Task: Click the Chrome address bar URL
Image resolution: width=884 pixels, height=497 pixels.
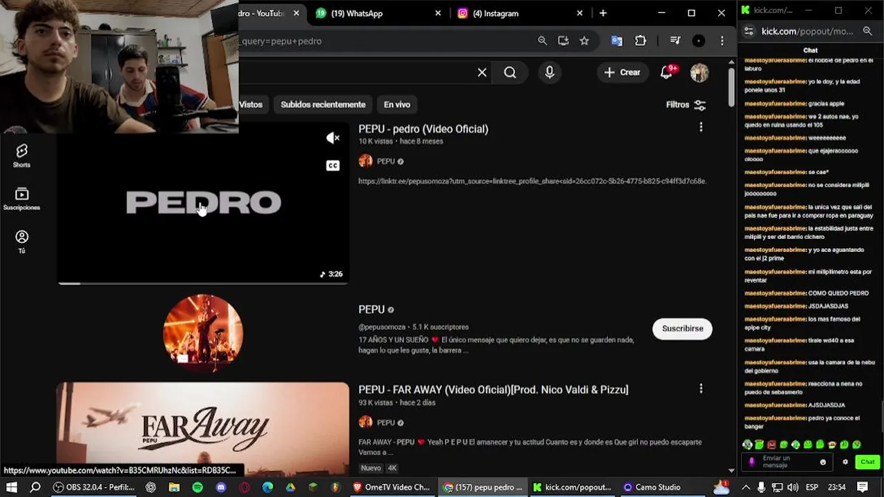Action: pos(281,41)
